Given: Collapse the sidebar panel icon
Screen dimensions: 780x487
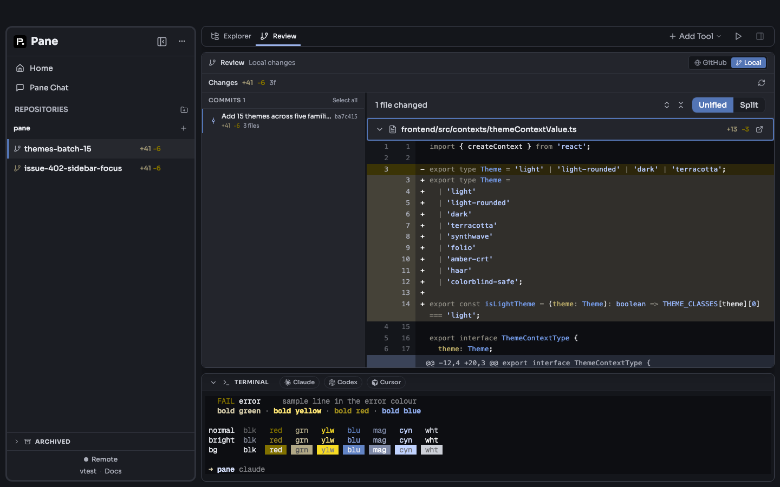Looking at the screenshot, I should (x=162, y=42).
